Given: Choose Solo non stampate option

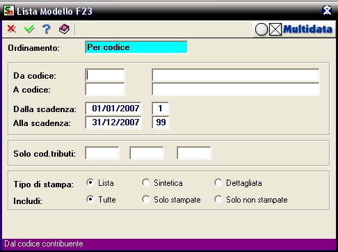Looking at the screenshot, I should pyautogui.click(x=218, y=200).
